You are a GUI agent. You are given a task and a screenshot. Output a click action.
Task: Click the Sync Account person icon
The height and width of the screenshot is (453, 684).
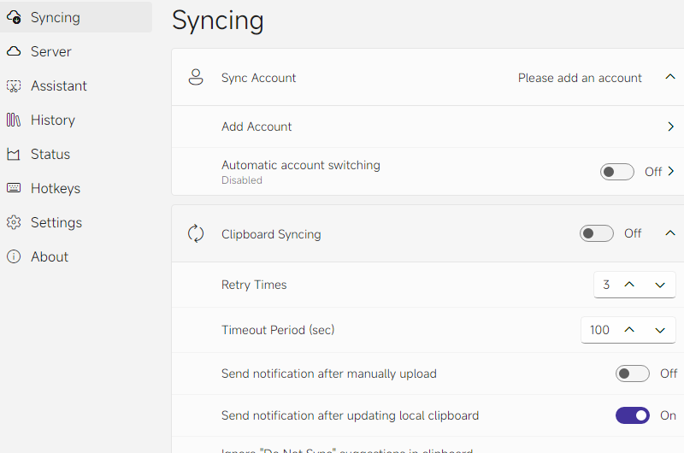[196, 77]
